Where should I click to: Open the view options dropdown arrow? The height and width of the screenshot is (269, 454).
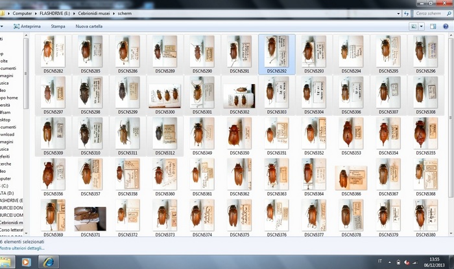[423, 27]
